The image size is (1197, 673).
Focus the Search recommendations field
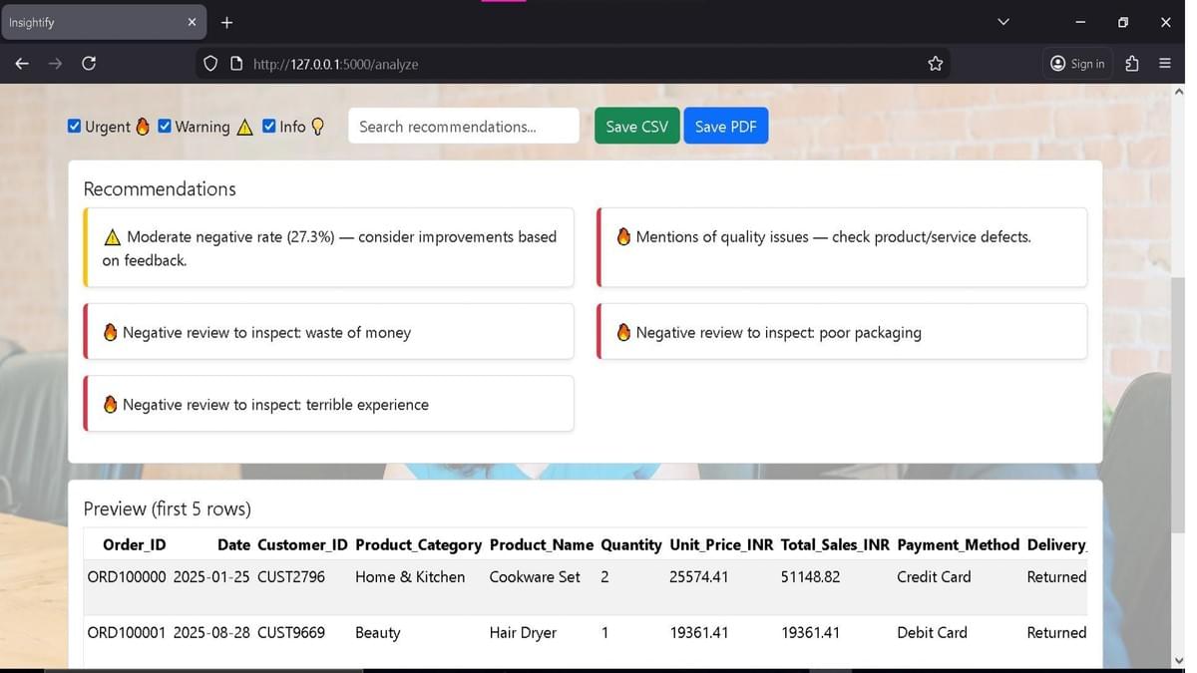(463, 127)
